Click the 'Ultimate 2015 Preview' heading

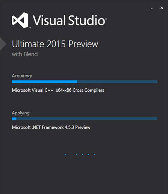(55, 44)
